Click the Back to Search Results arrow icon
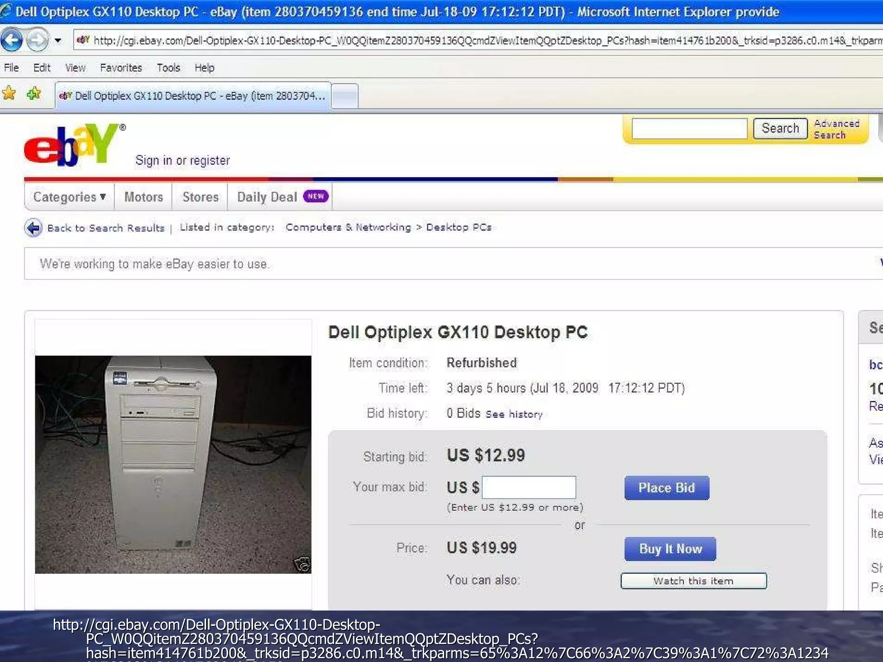The image size is (883, 662). 33,228
